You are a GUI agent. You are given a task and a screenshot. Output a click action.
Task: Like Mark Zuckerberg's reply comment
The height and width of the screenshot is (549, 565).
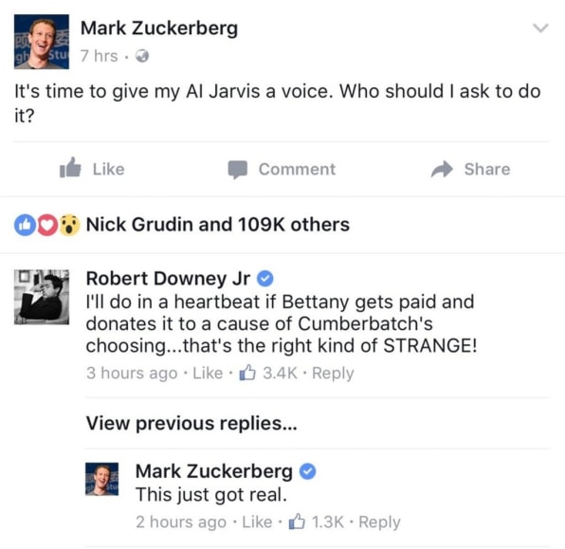257,522
